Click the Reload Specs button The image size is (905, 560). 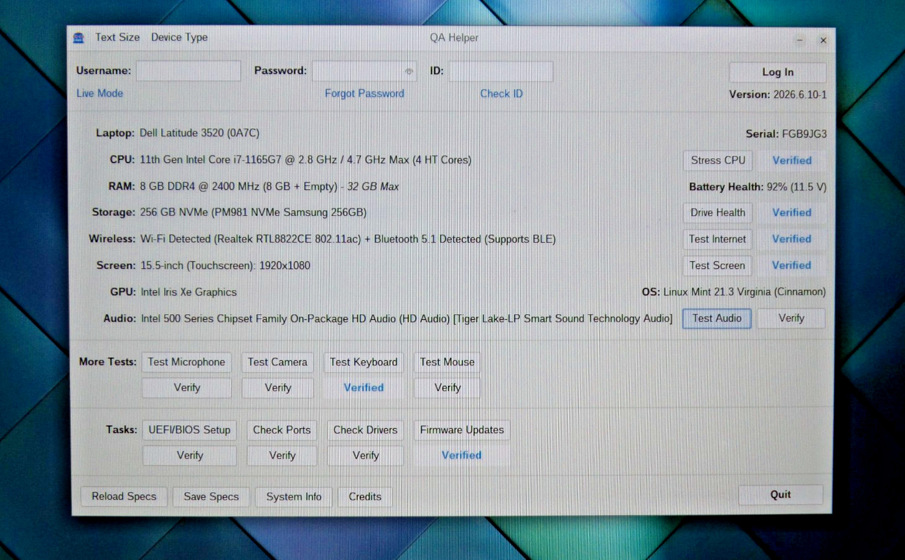(124, 497)
